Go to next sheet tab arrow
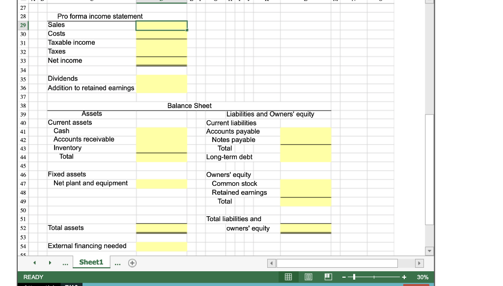Image resolution: width=503 pixels, height=286 pixels. click(x=50, y=262)
